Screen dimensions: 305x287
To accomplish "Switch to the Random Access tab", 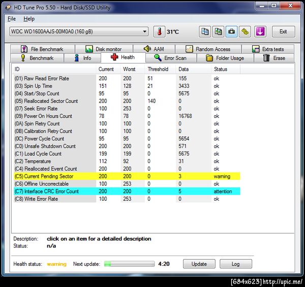I will (x=208, y=49).
